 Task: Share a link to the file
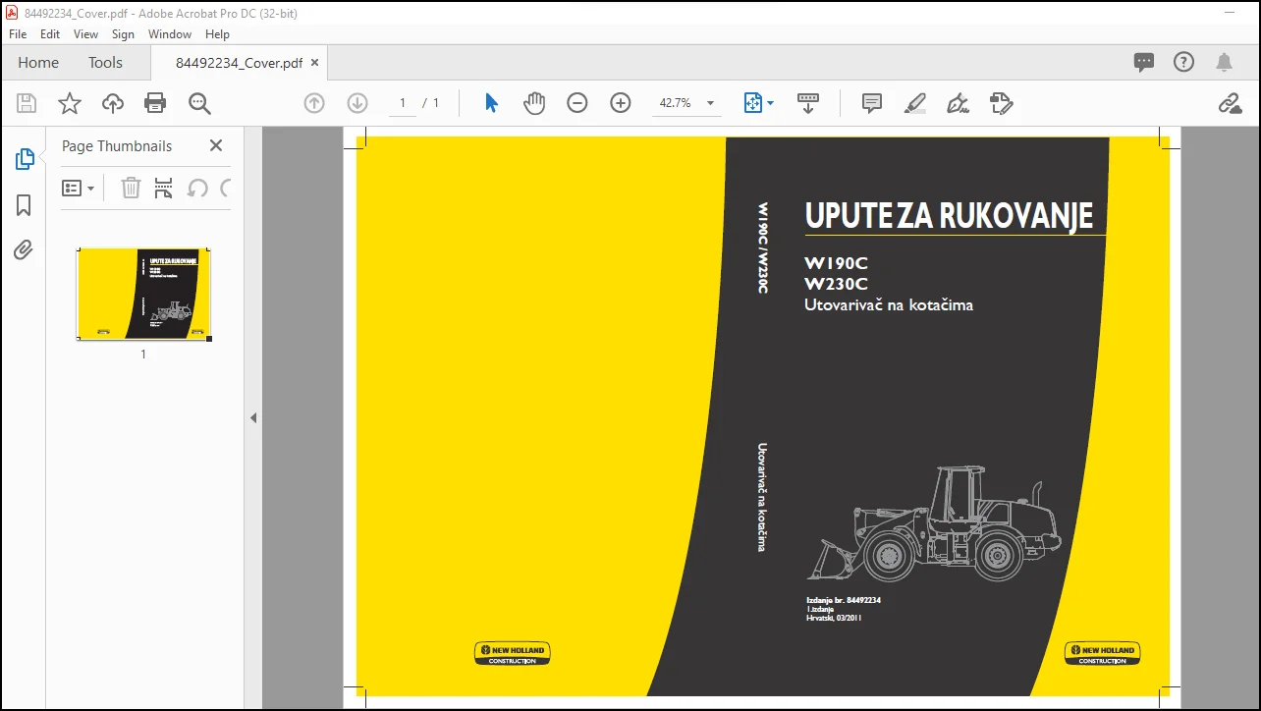(1230, 103)
